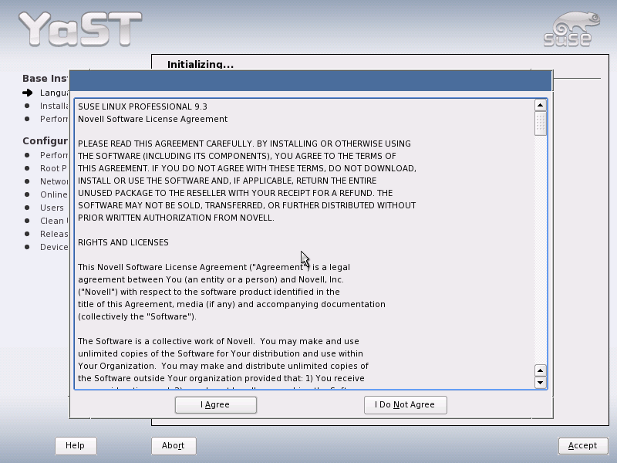Click the license scrollbar thumb
The height and width of the screenshot is (463, 617).
click(541, 123)
